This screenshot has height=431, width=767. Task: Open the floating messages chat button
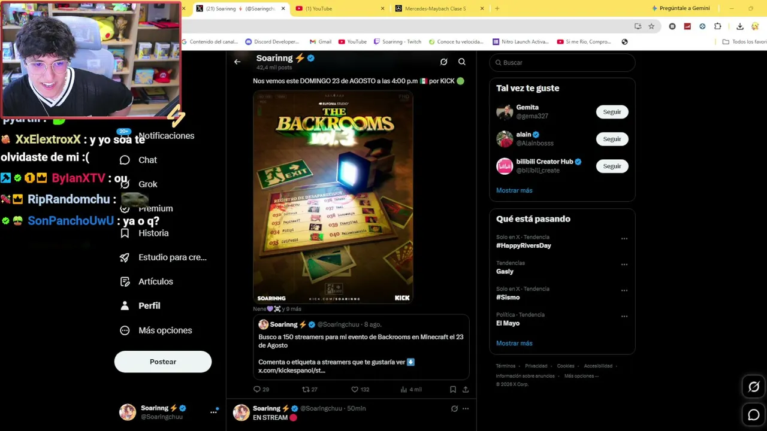(754, 414)
